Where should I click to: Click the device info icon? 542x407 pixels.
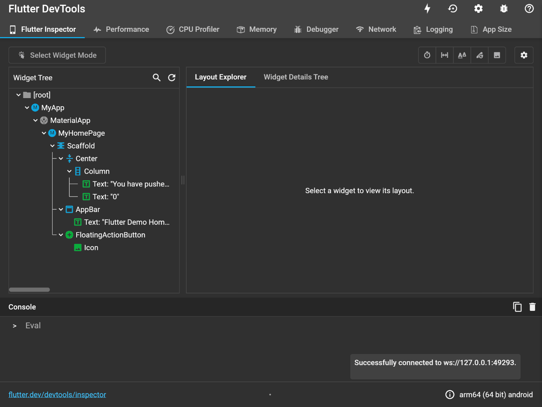(450, 395)
